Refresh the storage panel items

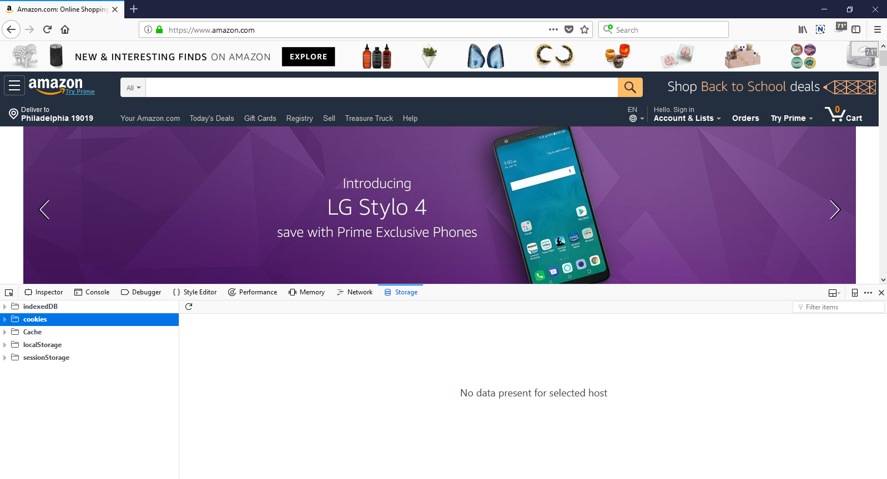[189, 307]
